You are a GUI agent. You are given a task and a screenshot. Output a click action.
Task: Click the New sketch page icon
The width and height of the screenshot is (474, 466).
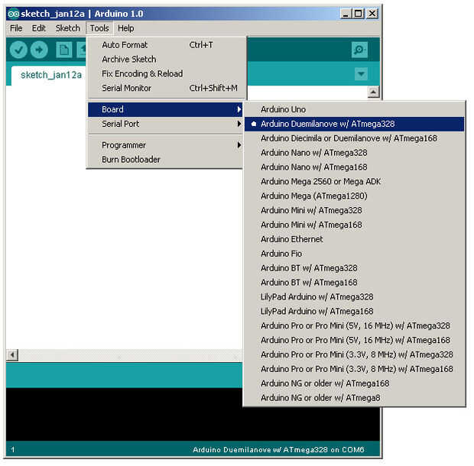pos(64,50)
